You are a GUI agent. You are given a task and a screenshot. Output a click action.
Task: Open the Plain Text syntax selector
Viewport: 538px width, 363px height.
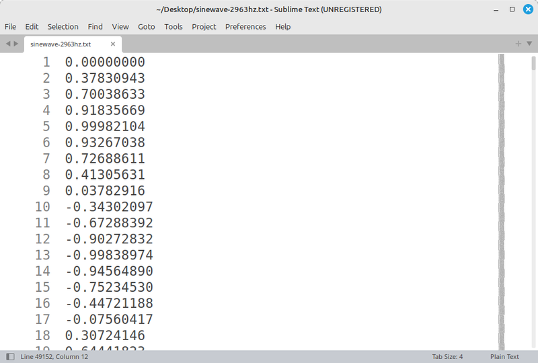tap(504, 356)
